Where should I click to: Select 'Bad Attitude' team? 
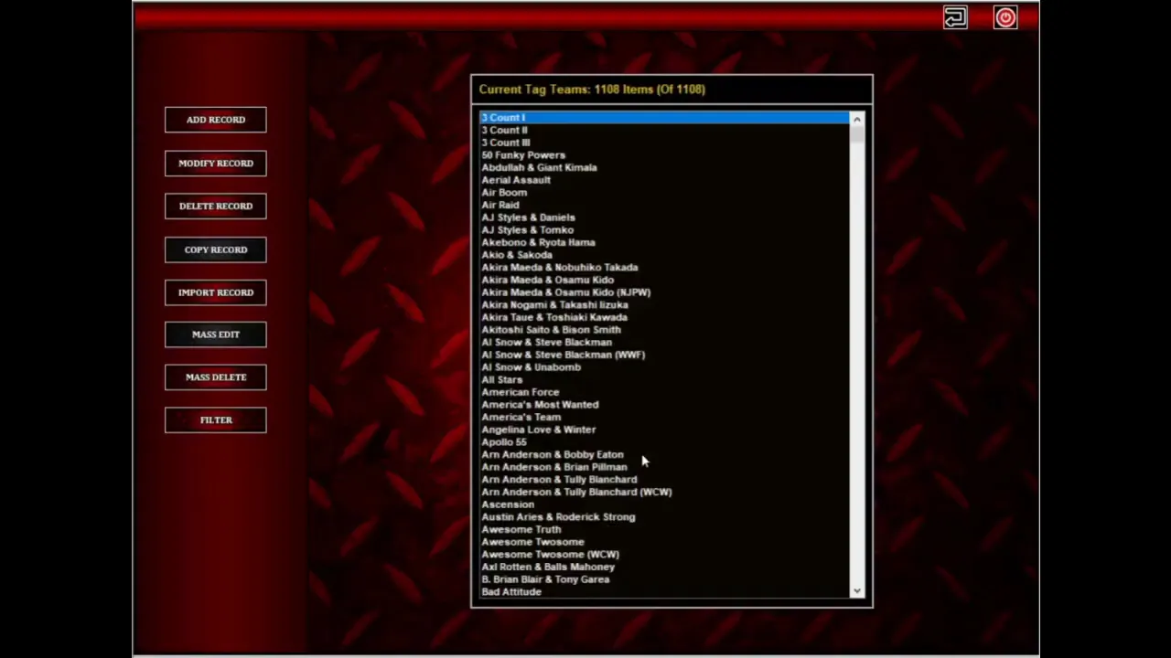(665, 592)
